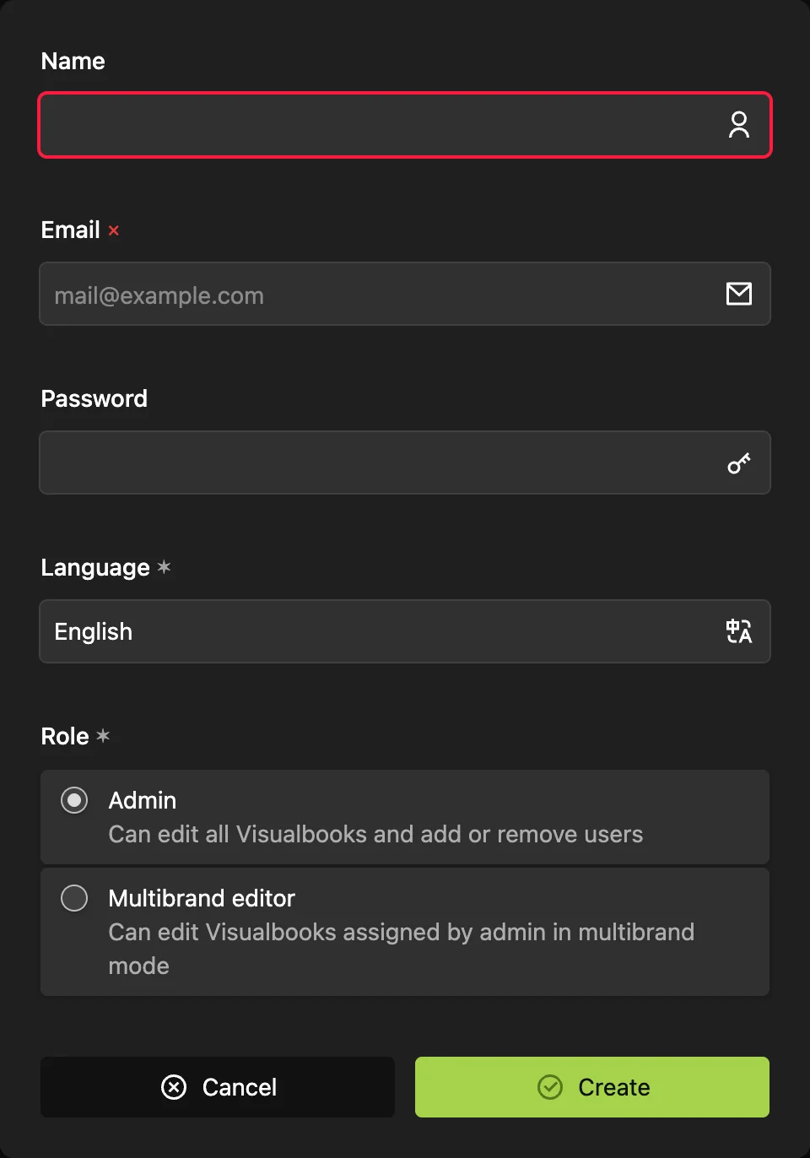Viewport: 810px width, 1158px height.
Task: Click the Language field label
Action: click(x=95, y=568)
